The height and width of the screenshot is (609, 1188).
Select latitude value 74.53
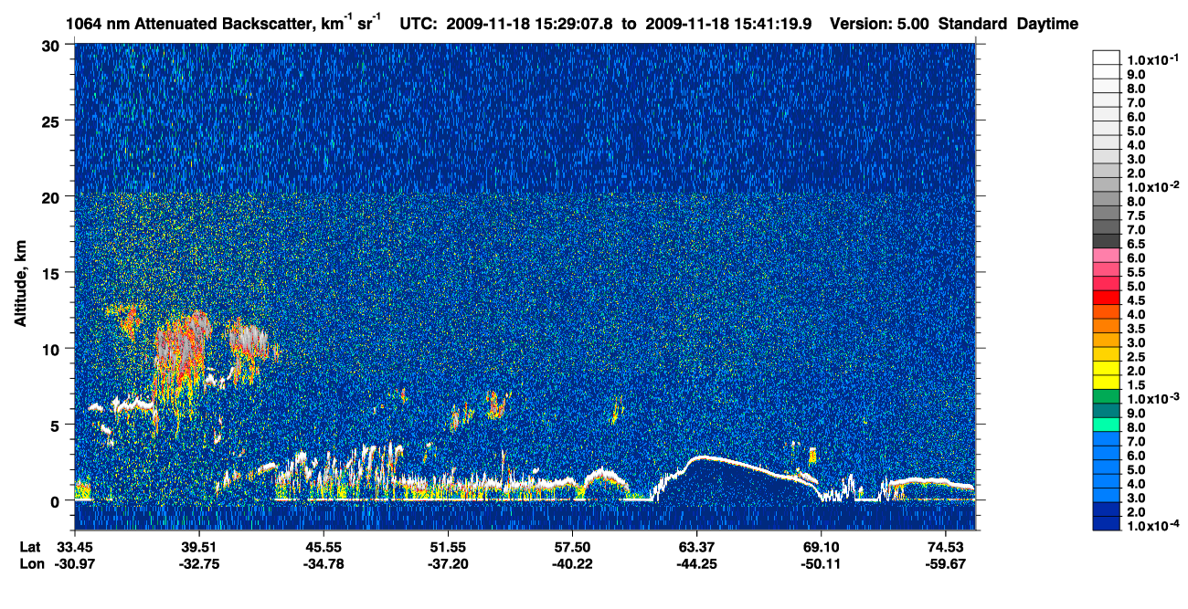pyautogui.click(x=944, y=547)
